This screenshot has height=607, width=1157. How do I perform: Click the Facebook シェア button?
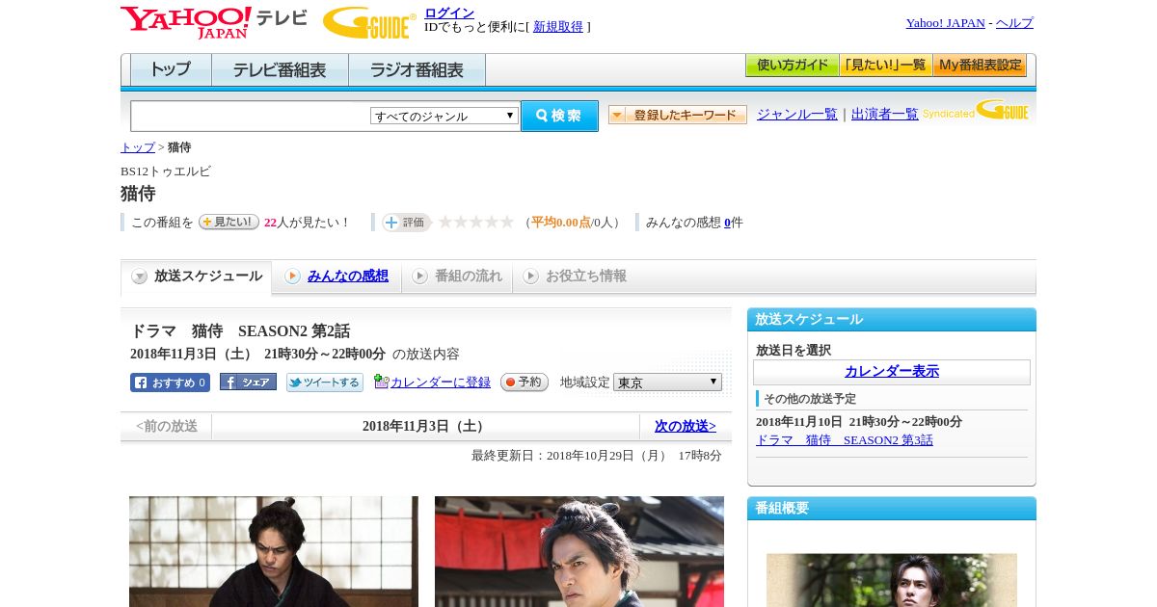(x=248, y=382)
